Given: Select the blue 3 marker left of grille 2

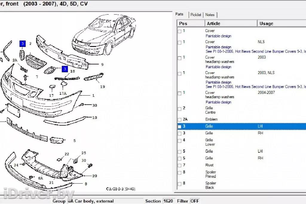Looking at the screenshot, I should (x=23, y=44).
